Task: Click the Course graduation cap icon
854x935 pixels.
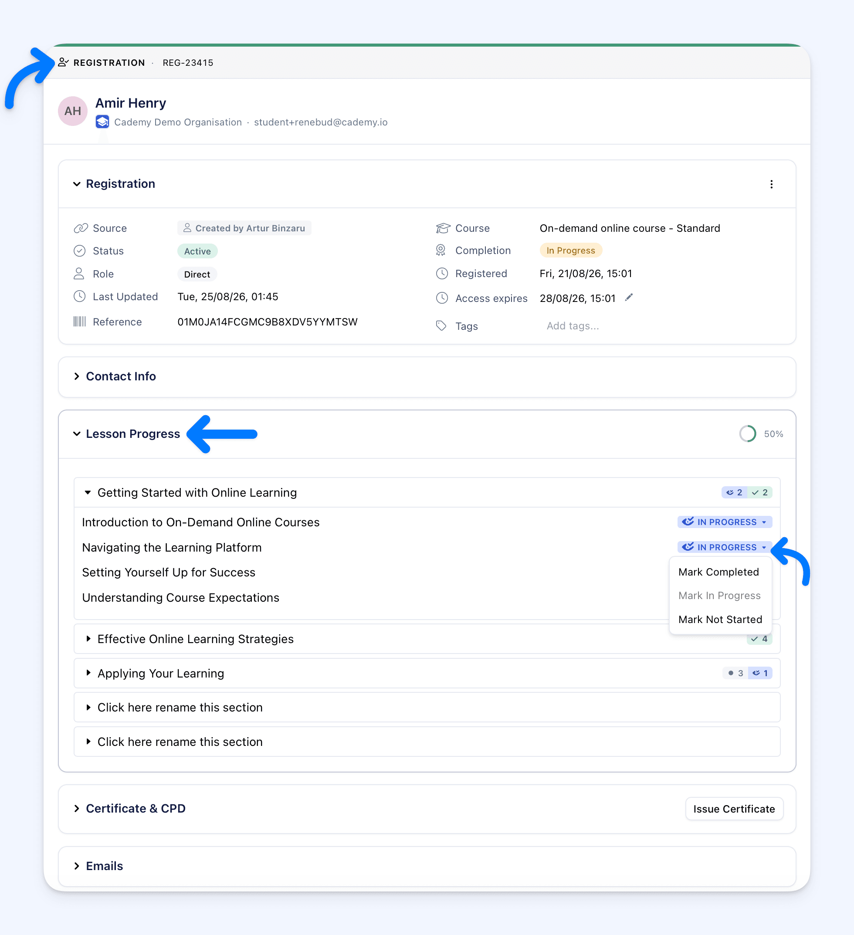Action: pos(443,228)
